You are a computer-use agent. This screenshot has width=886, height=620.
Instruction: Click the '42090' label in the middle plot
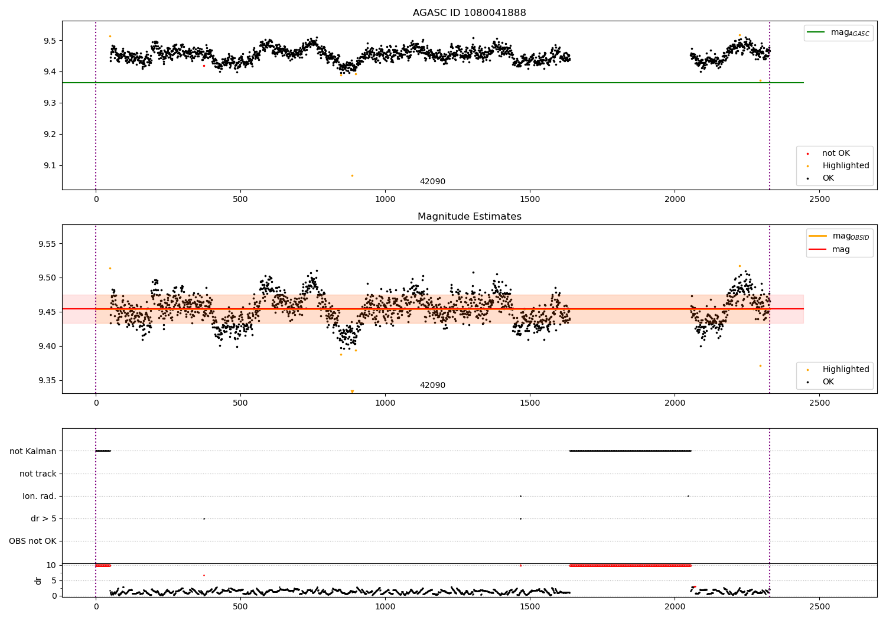coord(432,386)
